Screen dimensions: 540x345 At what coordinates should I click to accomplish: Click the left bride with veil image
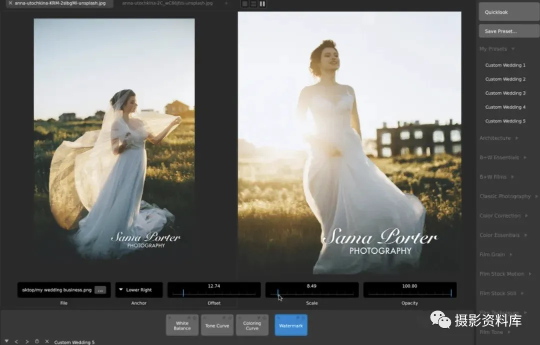114,139
